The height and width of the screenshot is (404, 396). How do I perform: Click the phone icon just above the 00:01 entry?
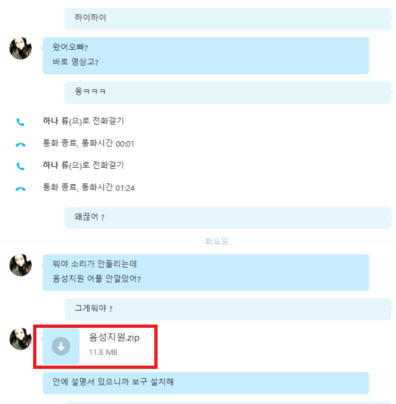pos(21,122)
